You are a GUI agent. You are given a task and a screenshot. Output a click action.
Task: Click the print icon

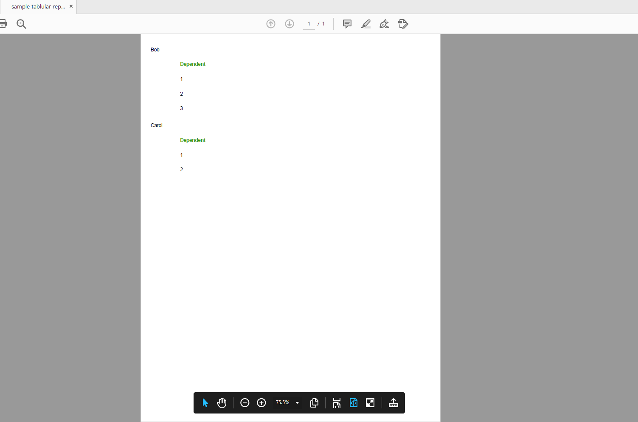(x=3, y=24)
